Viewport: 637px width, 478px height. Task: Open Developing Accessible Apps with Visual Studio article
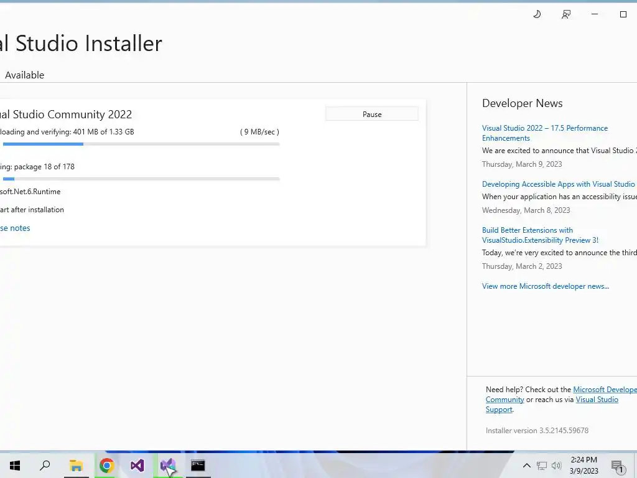point(558,184)
